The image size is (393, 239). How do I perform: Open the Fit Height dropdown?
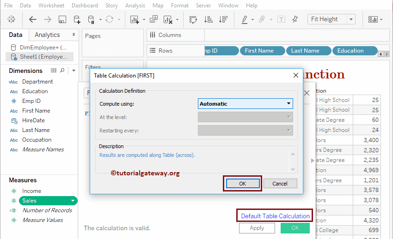tap(351, 19)
